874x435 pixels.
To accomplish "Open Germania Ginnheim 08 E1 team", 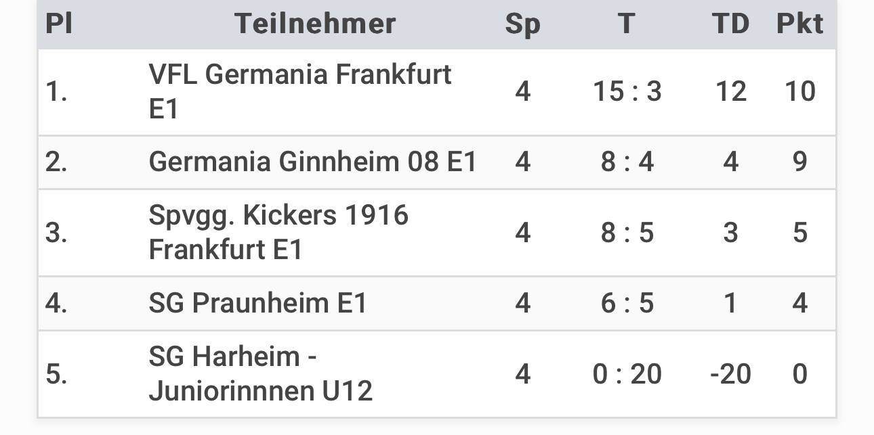I will tap(313, 162).
